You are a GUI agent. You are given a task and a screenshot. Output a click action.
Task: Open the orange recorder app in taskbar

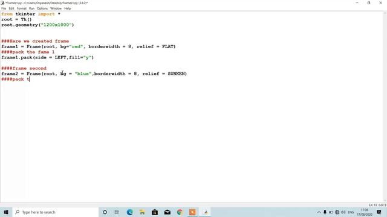coord(192,212)
